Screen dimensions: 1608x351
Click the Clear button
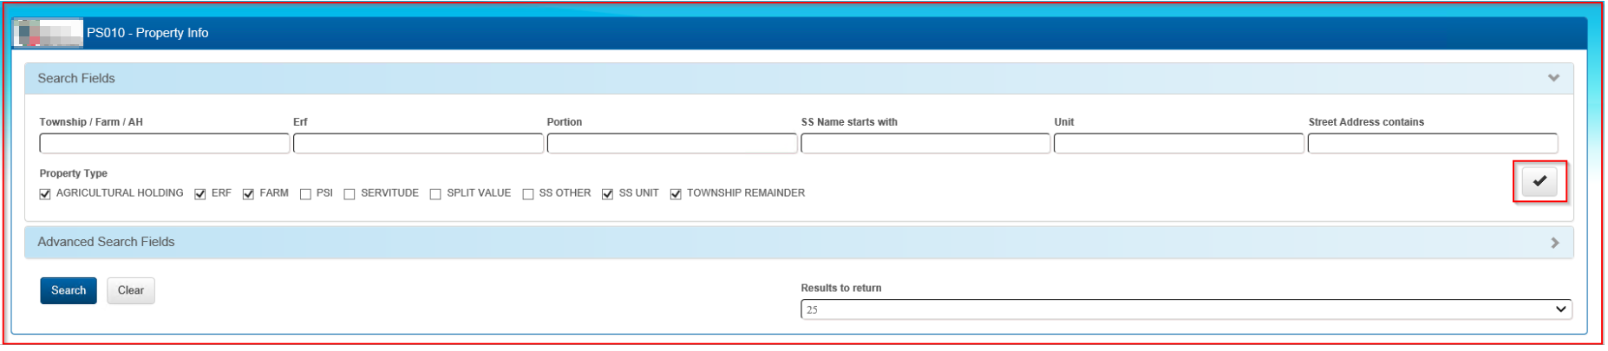[131, 290]
